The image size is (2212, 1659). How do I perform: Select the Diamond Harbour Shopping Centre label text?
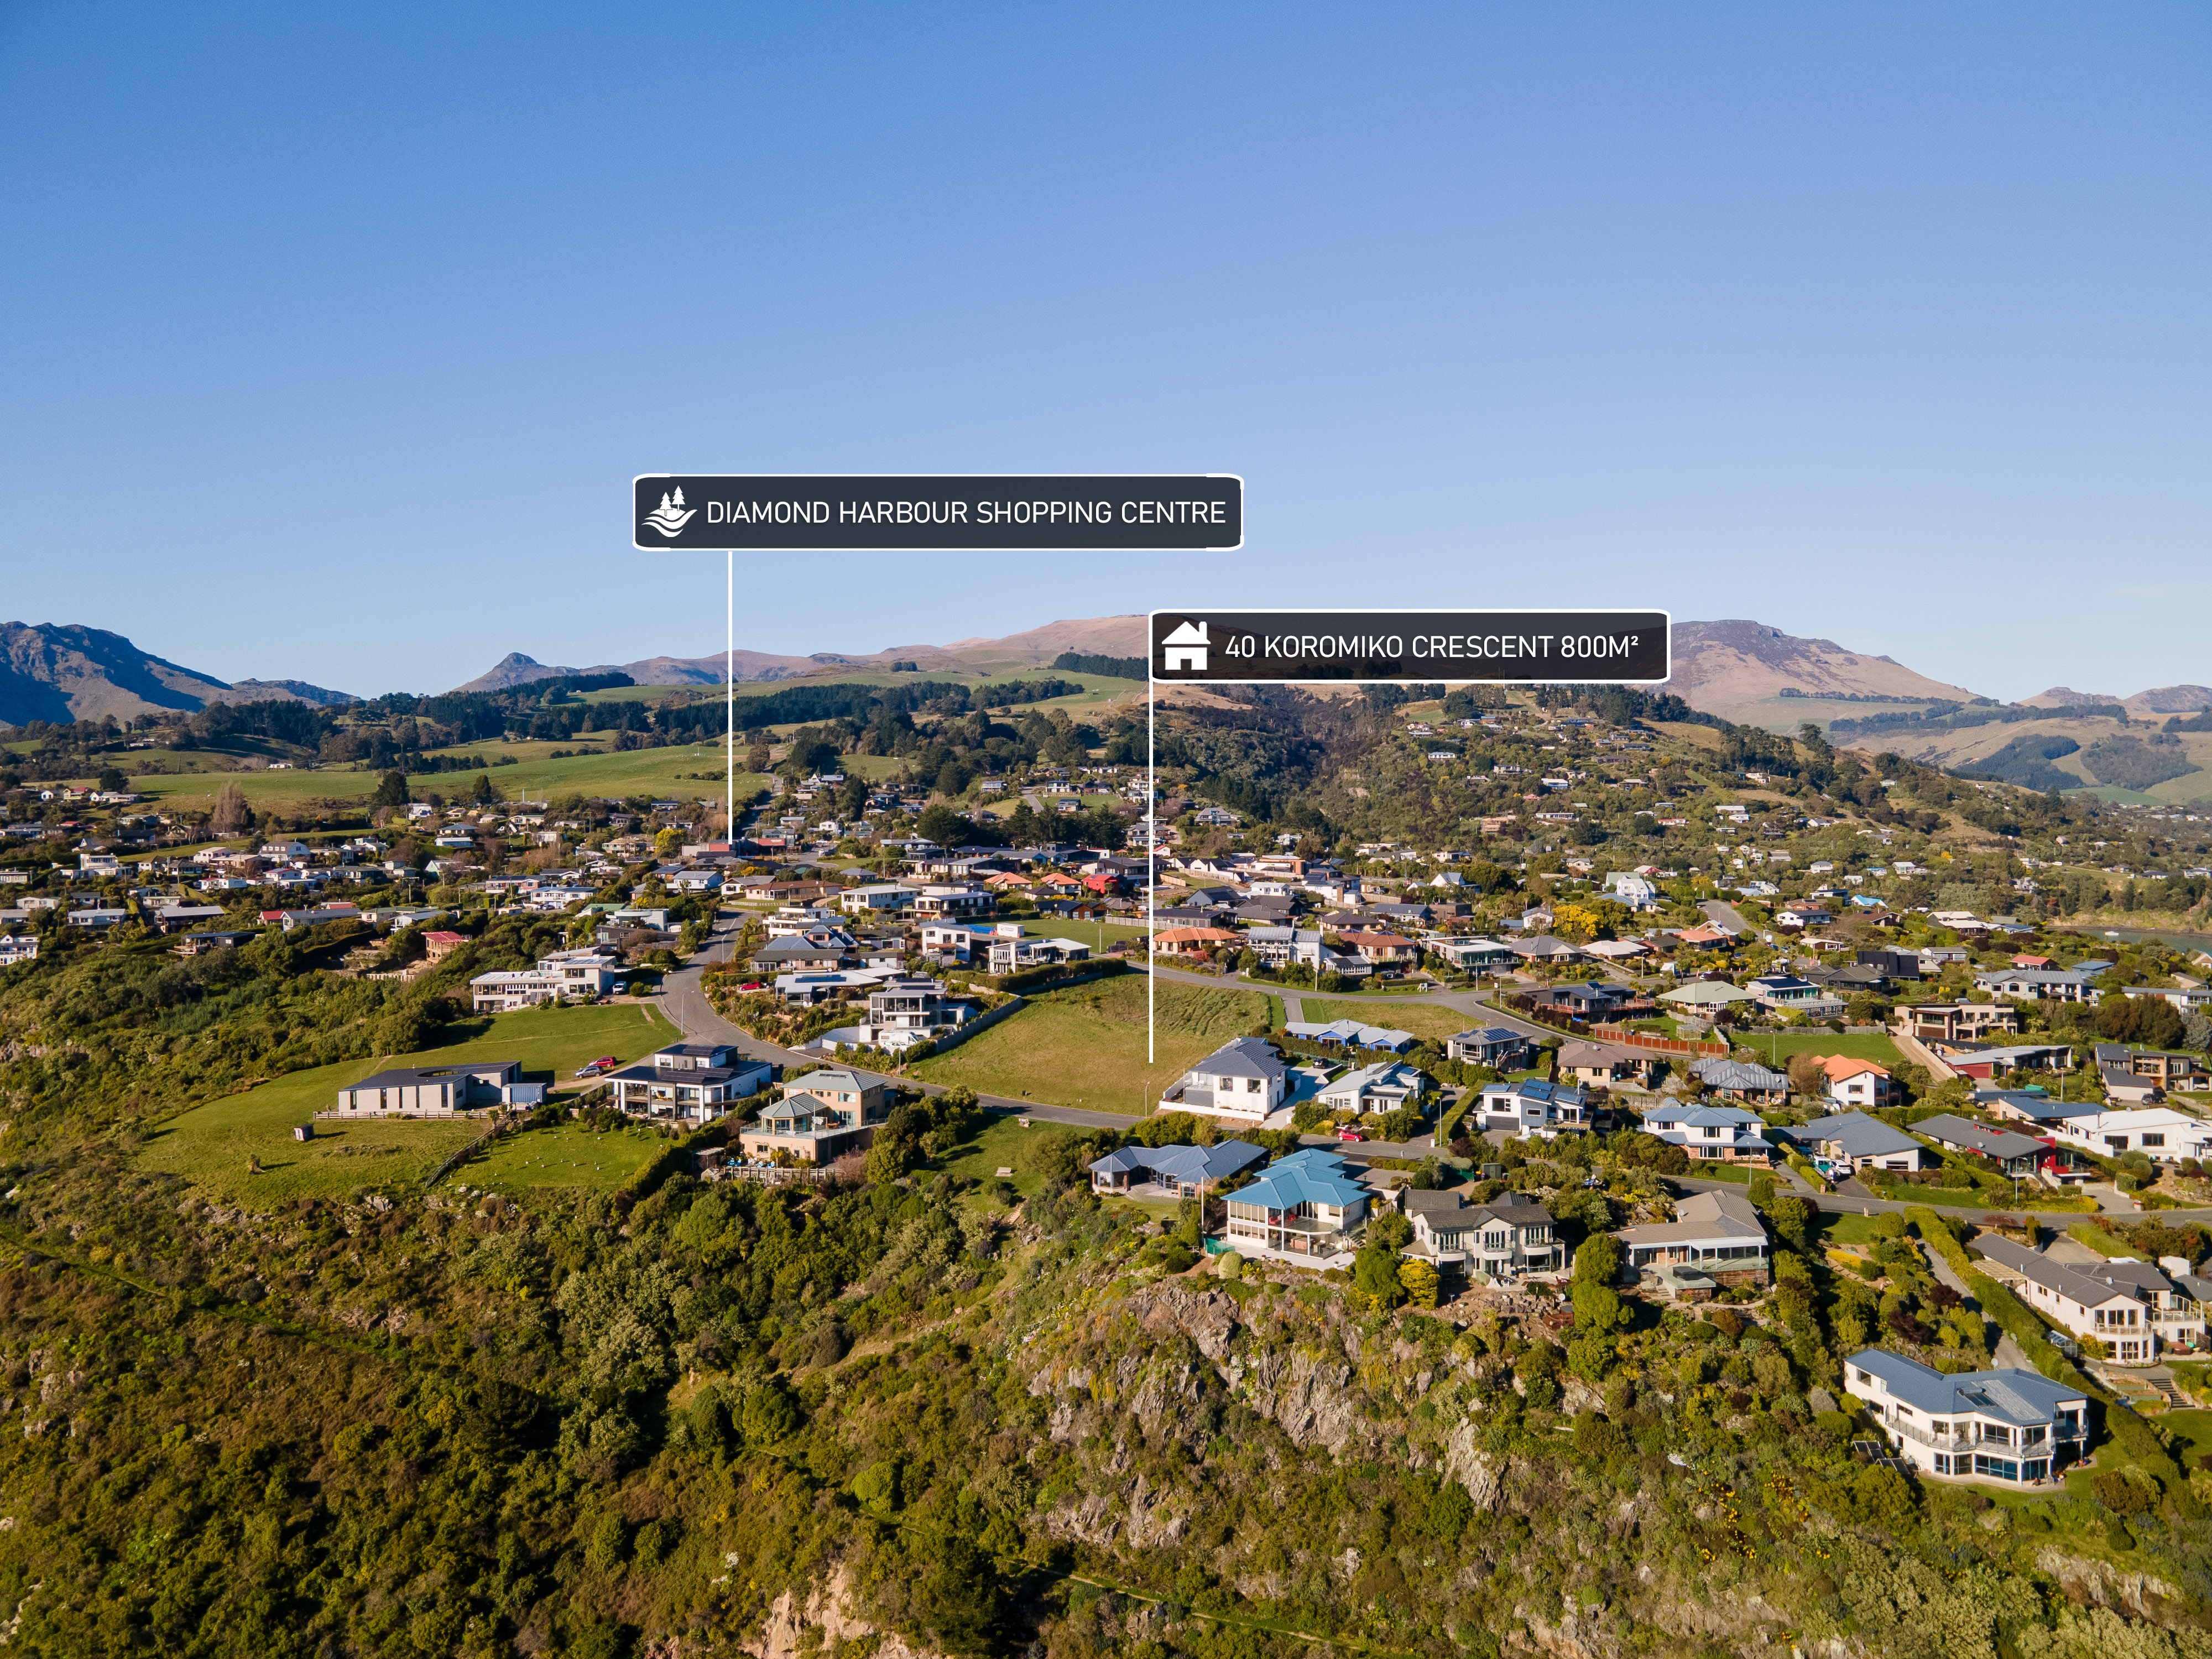pos(965,513)
